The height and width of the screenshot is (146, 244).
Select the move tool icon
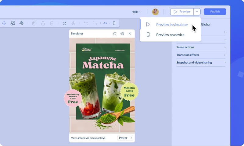pos(4,23)
